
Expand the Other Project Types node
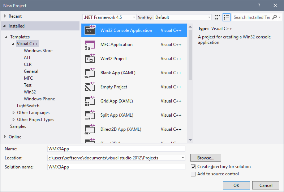[14, 120]
